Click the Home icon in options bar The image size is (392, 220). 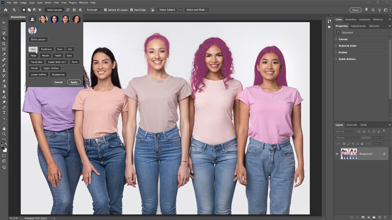(5, 10)
